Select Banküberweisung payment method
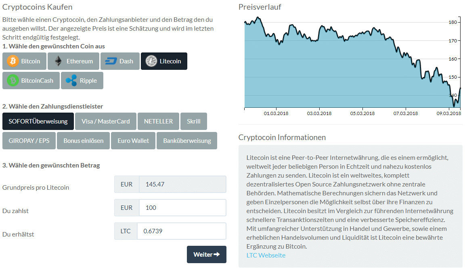This screenshot has height=270, width=465. [x=187, y=140]
